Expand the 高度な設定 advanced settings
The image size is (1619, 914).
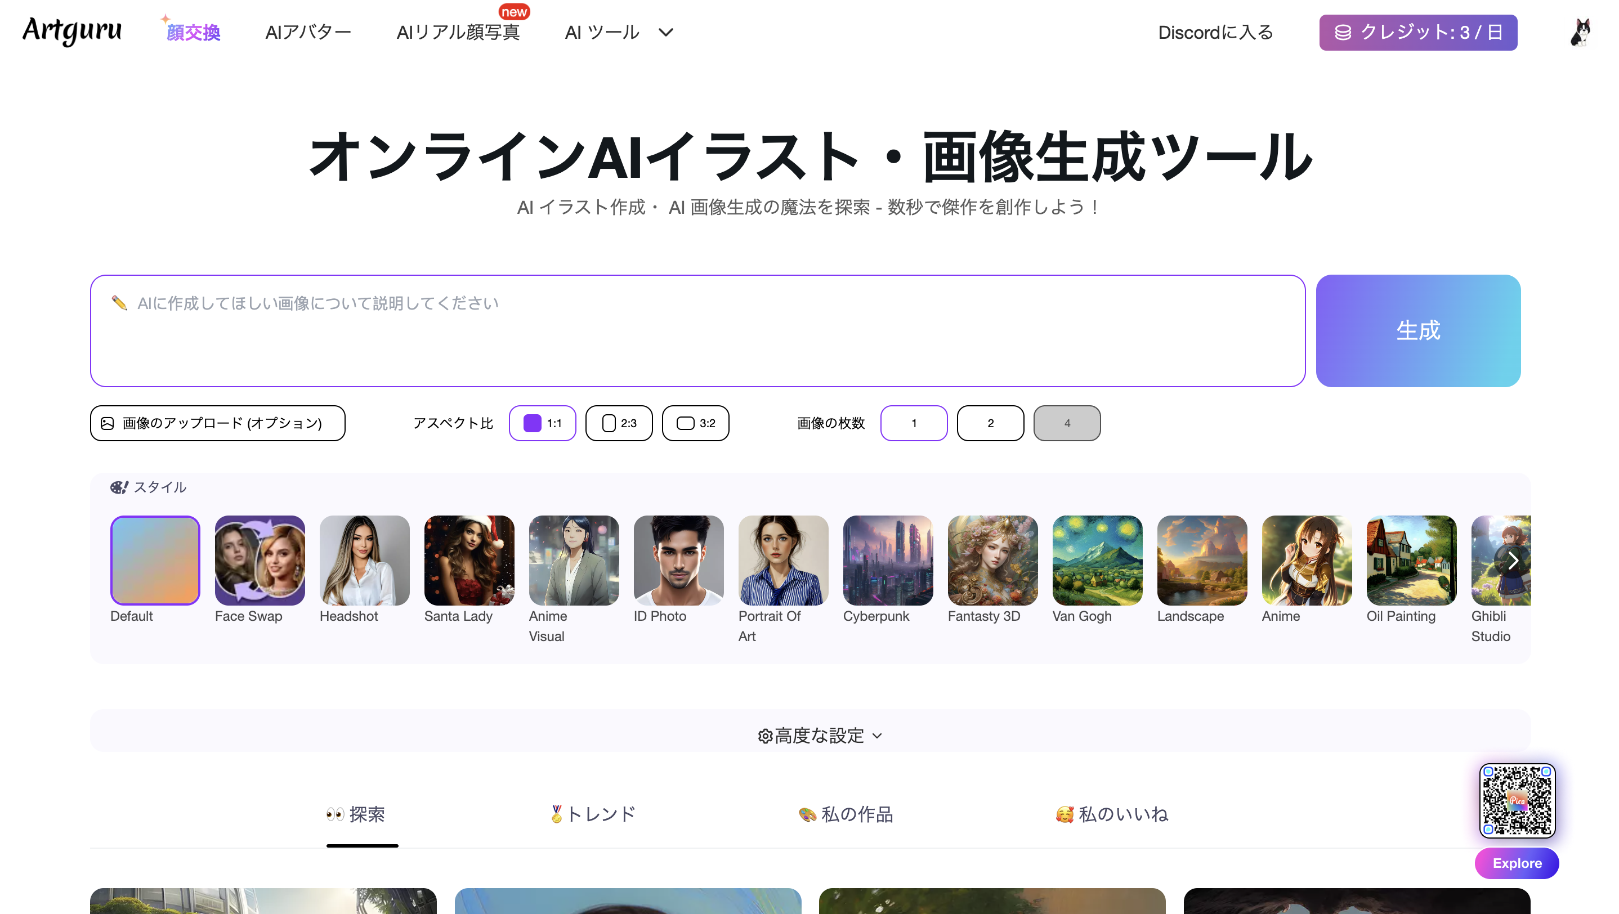[x=819, y=735]
